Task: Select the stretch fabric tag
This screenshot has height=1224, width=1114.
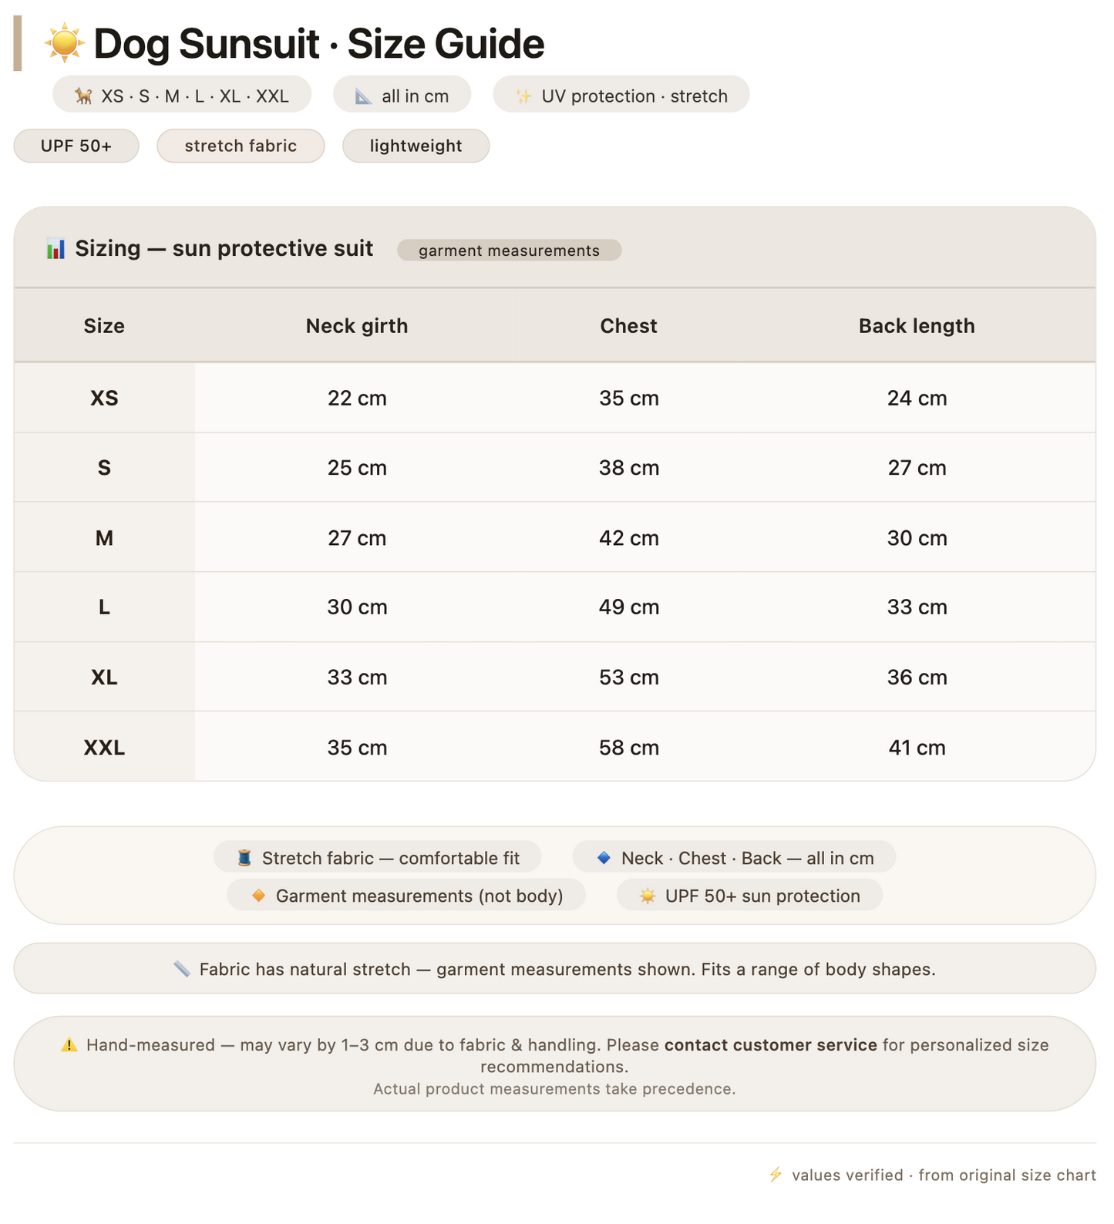Action: tap(241, 146)
